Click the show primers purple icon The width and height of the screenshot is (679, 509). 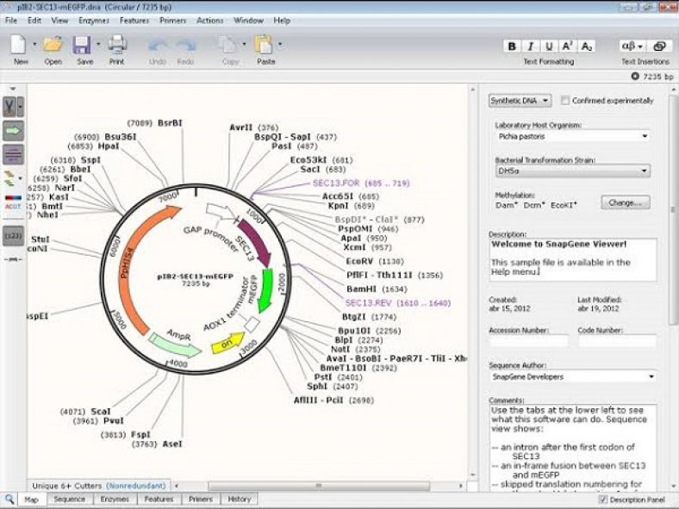click(13, 155)
